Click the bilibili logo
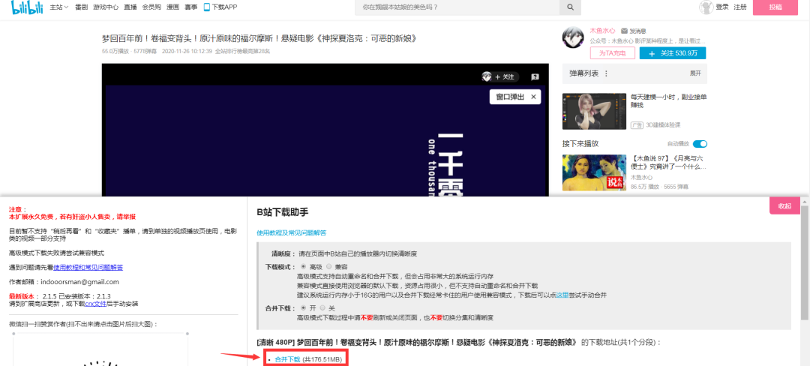 [27, 7]
